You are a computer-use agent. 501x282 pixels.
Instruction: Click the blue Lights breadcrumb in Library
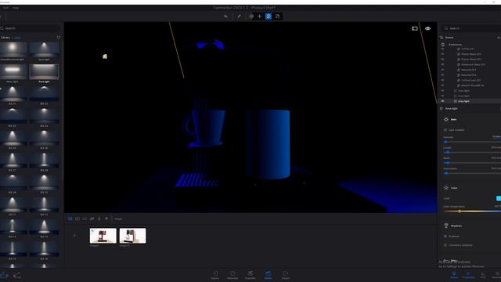(17, 38)
